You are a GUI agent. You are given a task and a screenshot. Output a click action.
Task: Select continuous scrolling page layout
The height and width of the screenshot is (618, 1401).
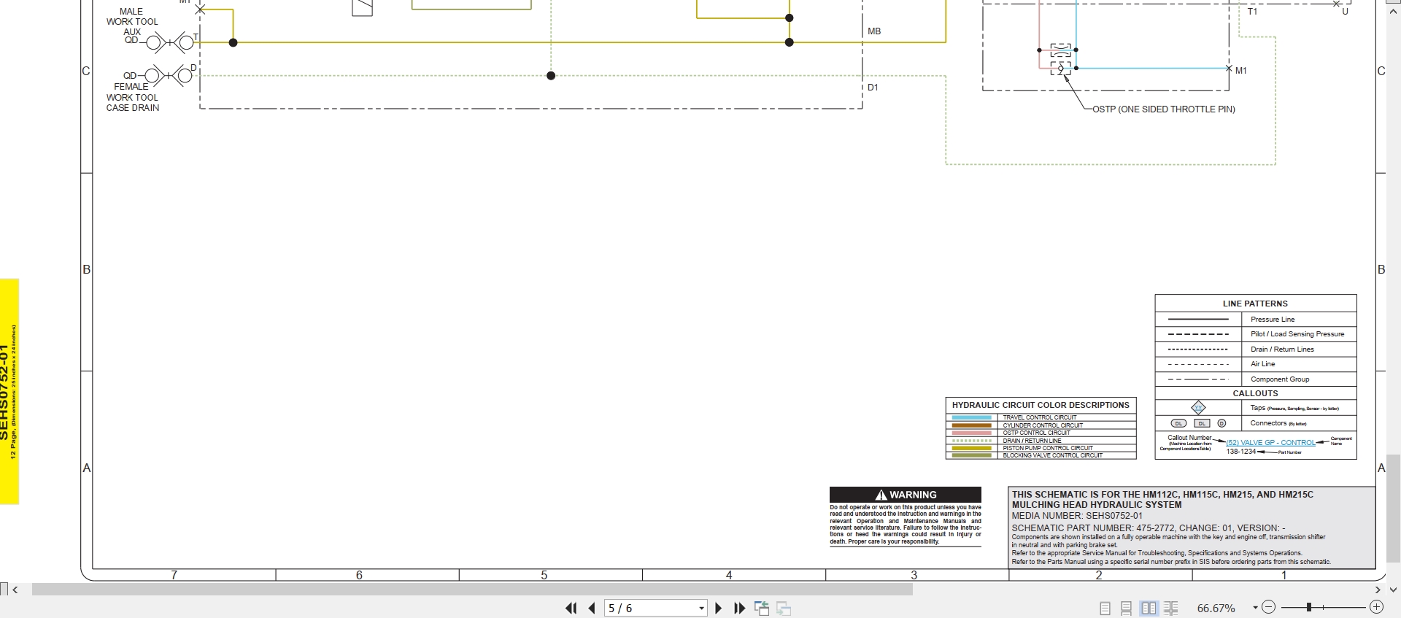point(1127,608)
